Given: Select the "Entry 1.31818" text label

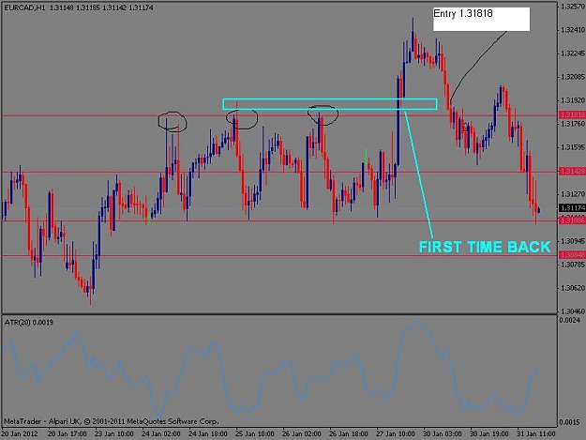Looking at the screenshot, I should 462,14.
